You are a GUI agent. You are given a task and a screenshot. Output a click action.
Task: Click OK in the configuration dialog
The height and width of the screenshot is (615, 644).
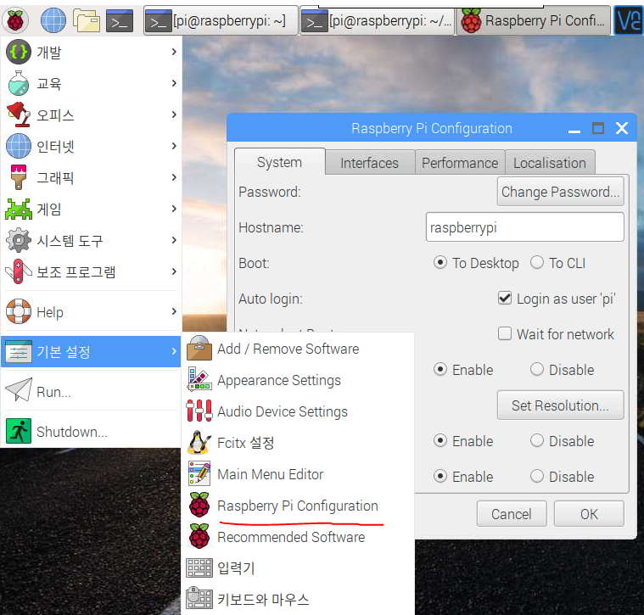click(589, 513)
